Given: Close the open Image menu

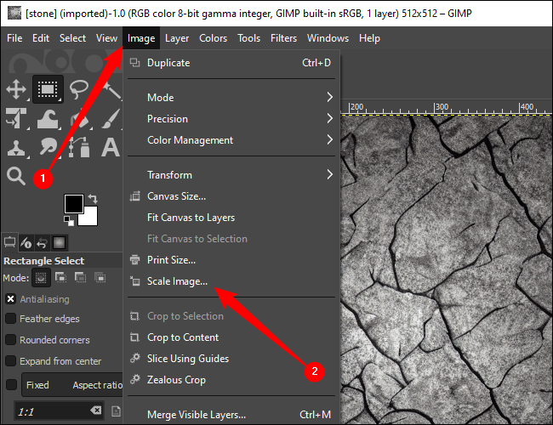Looking at the screenshot, I should click(141, 38).
